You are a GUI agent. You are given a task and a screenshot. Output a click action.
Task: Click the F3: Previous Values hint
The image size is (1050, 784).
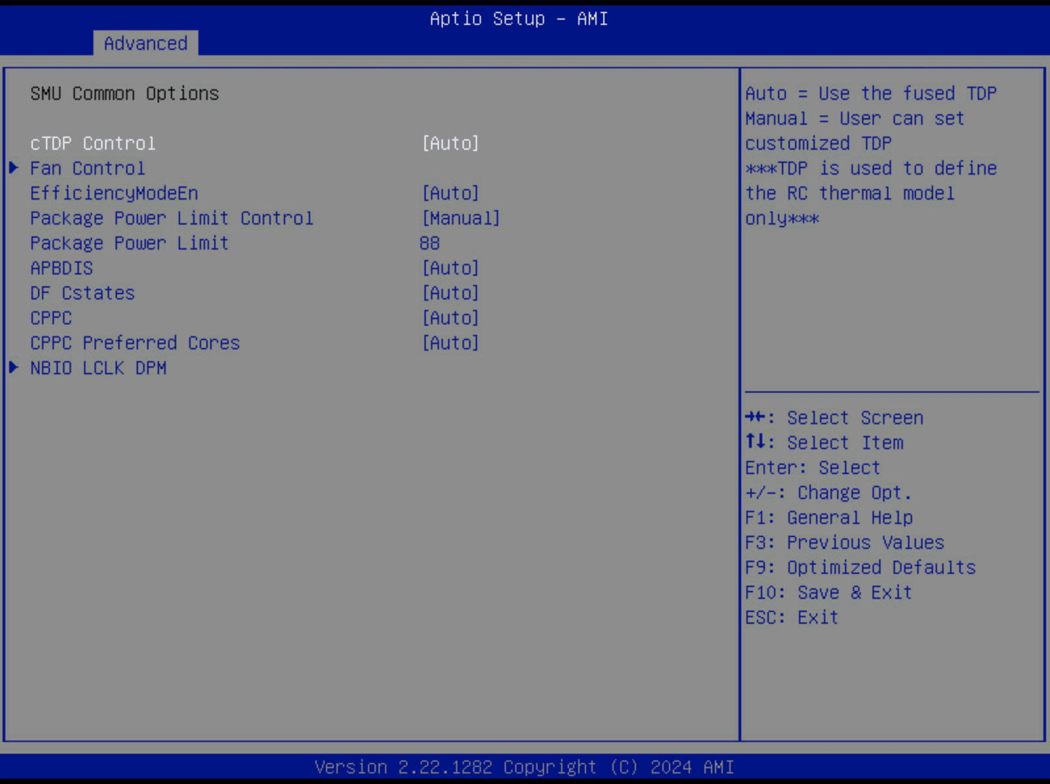844,542
